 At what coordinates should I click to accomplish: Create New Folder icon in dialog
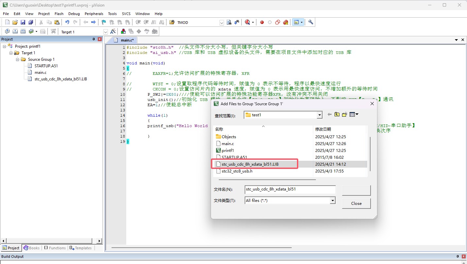(344, 114)
